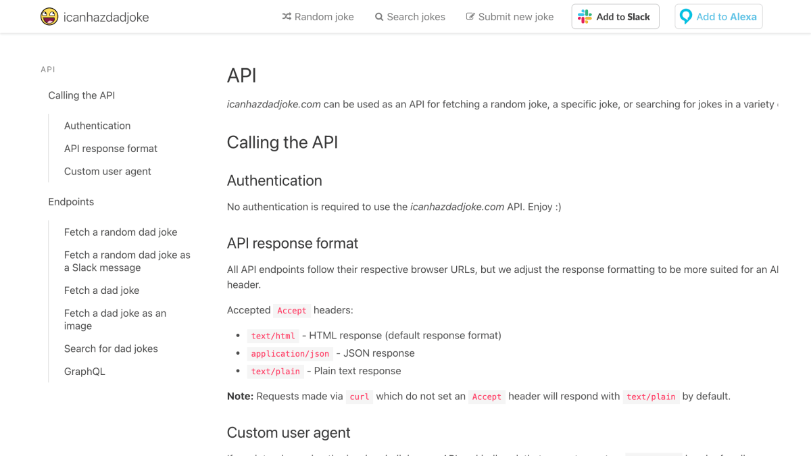Jump to Calling the API sidebar section
Image resolution: width=811 pixels, height=456 pixels.
coord(82,95)
